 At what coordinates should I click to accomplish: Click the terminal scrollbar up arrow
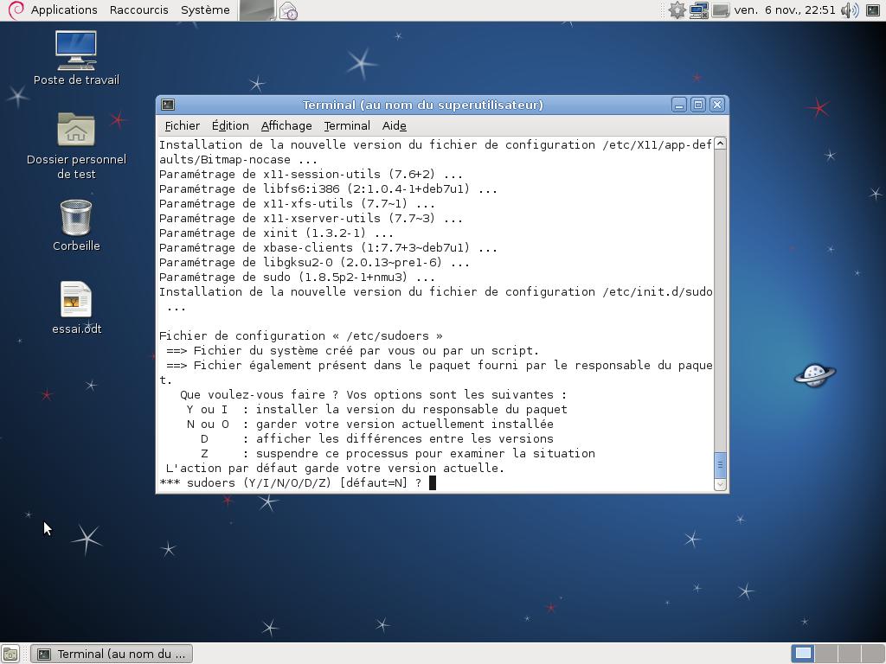720,144
